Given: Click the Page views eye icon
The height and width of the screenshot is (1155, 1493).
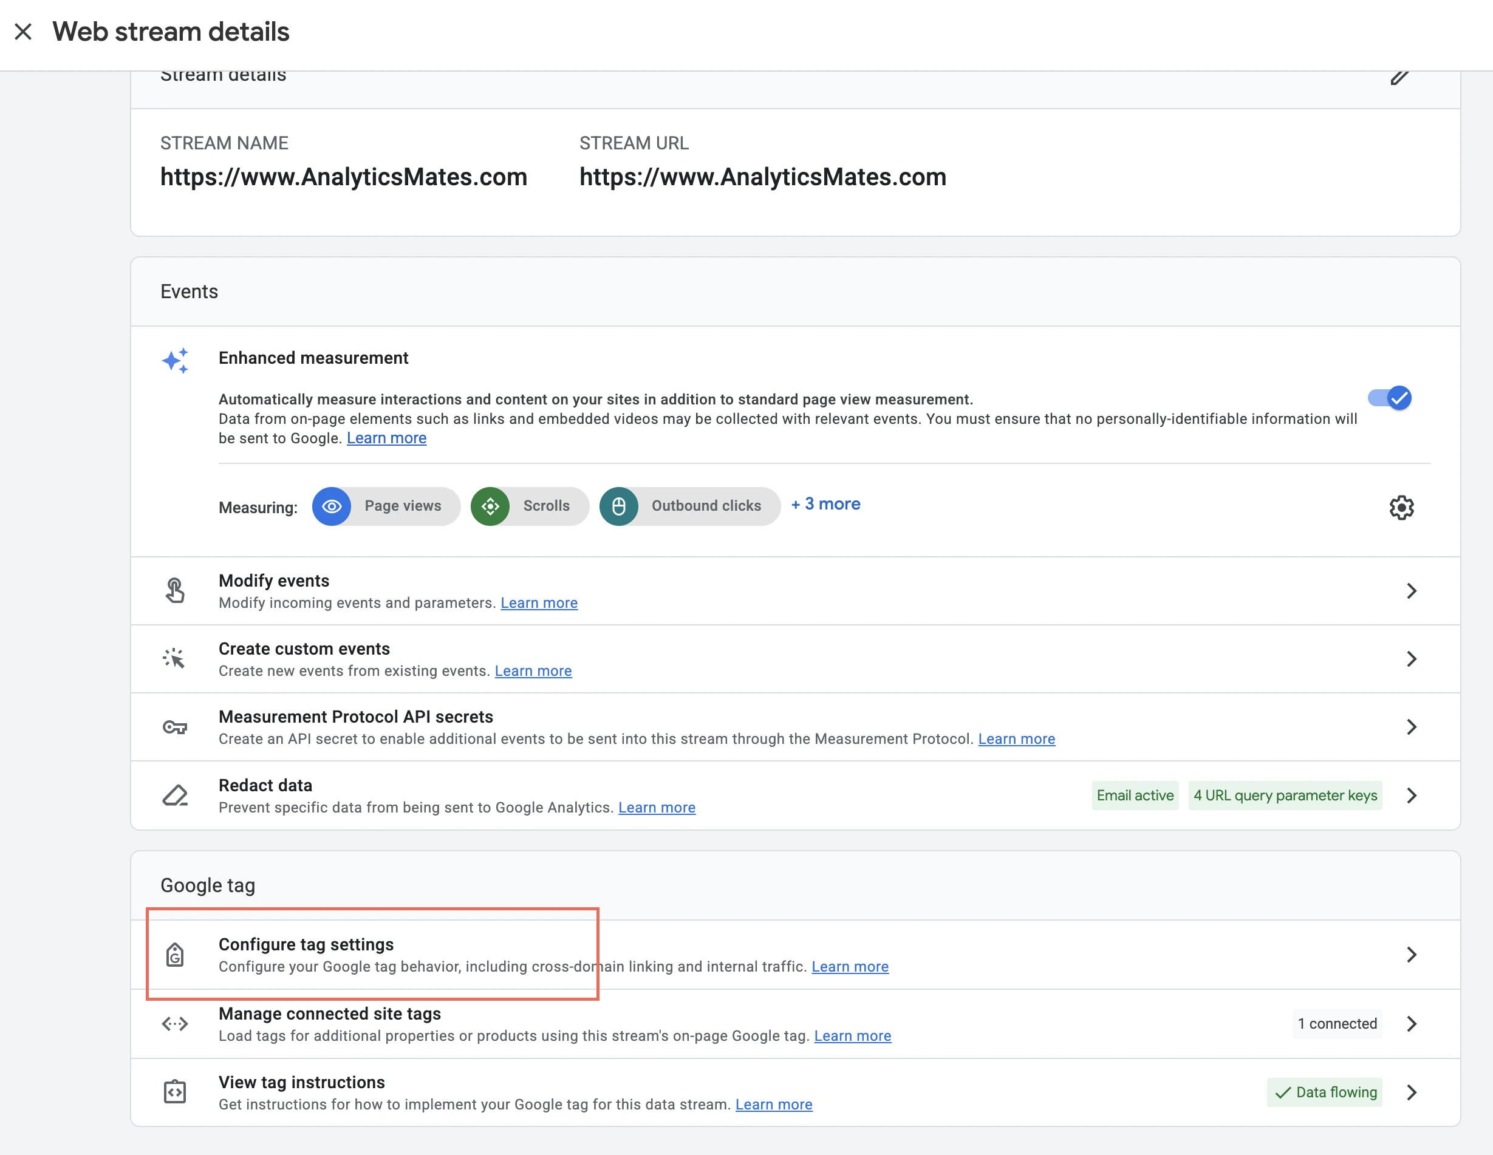Looking at the screenshot, I should click(x=332, y=506).
